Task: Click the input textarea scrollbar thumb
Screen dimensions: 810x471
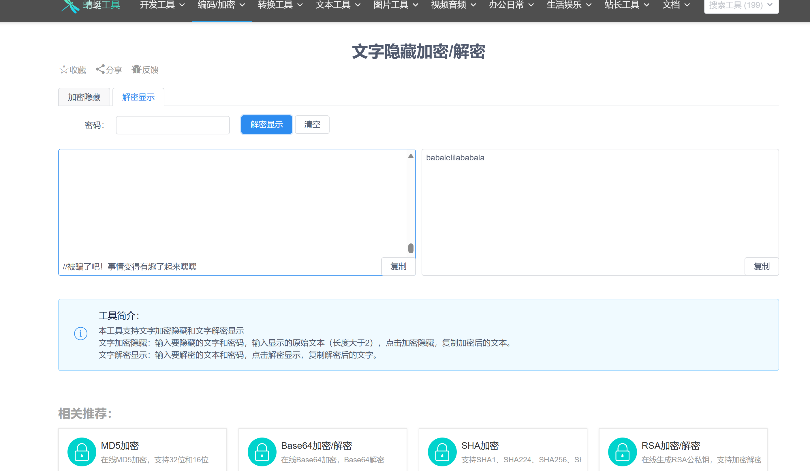Action: pos(410,248)
